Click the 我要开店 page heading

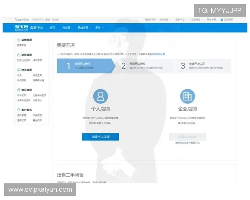(66, 45)
